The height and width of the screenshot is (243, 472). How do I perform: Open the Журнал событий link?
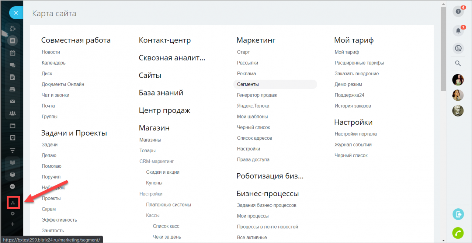click(353, 145)
